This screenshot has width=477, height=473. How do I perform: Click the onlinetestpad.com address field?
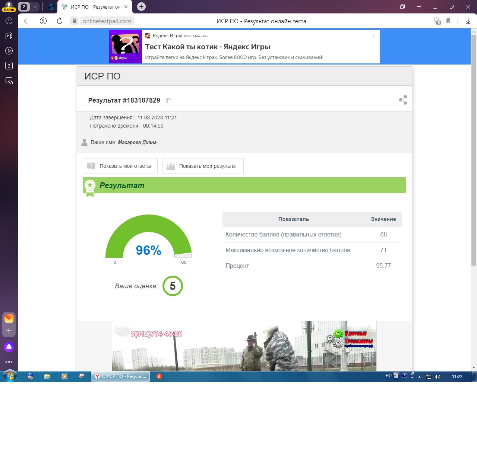point(107,21)
